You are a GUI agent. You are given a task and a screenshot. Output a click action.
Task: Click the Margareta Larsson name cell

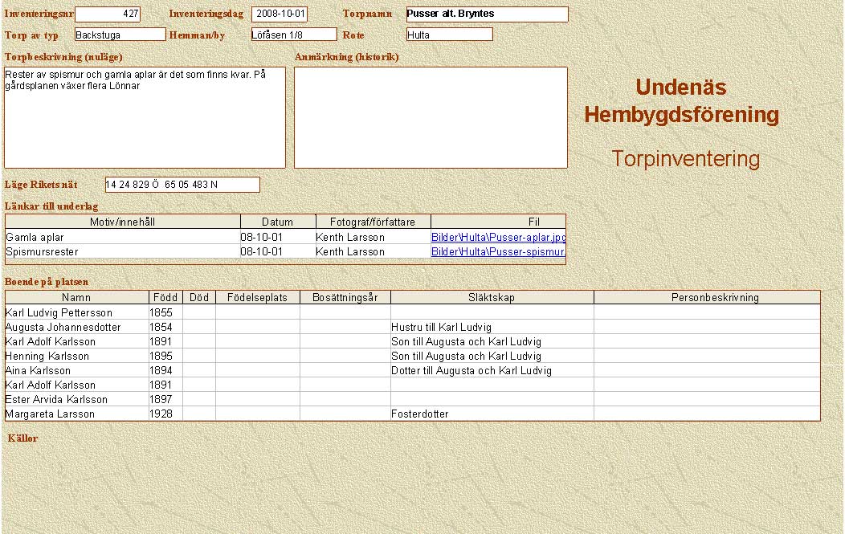[x=76, y=414]
